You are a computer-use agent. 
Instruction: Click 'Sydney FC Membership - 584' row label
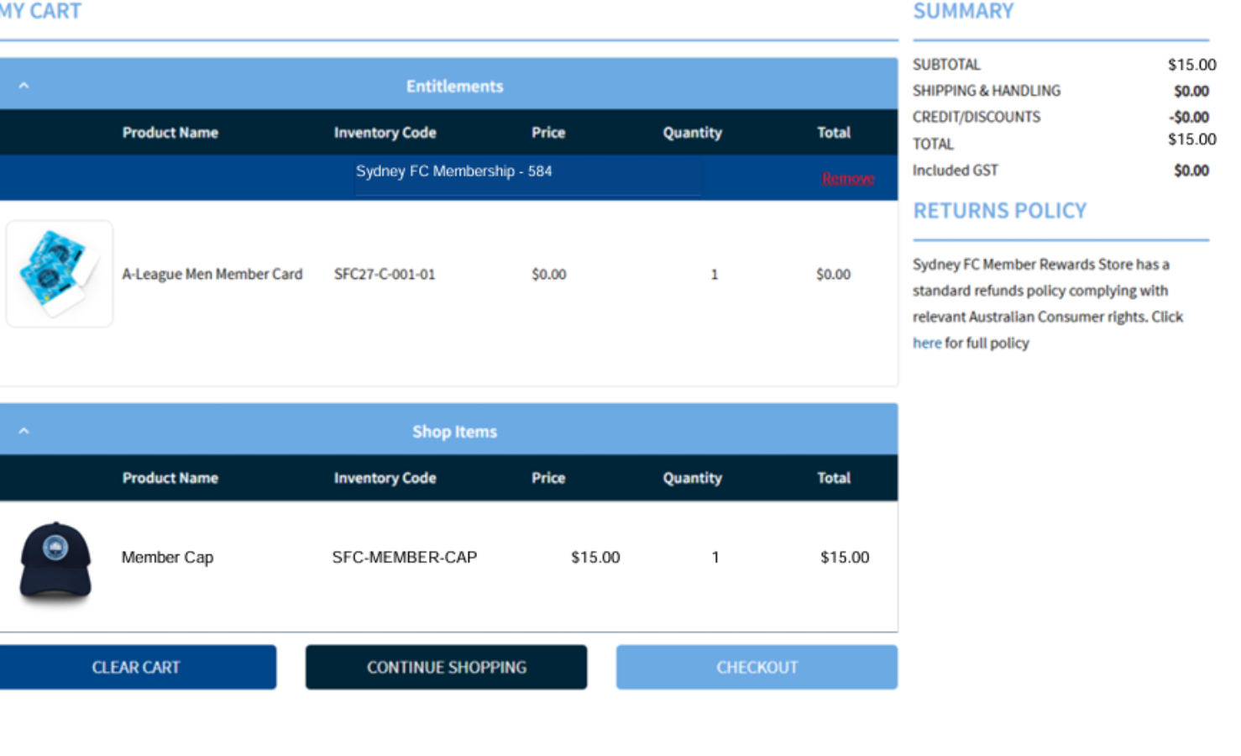click(x=453, y=171)
